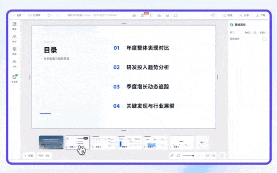Open the templates panel in the left sidebar
The height and width of the screenshot is (173, 277).
tap(14, 26)
